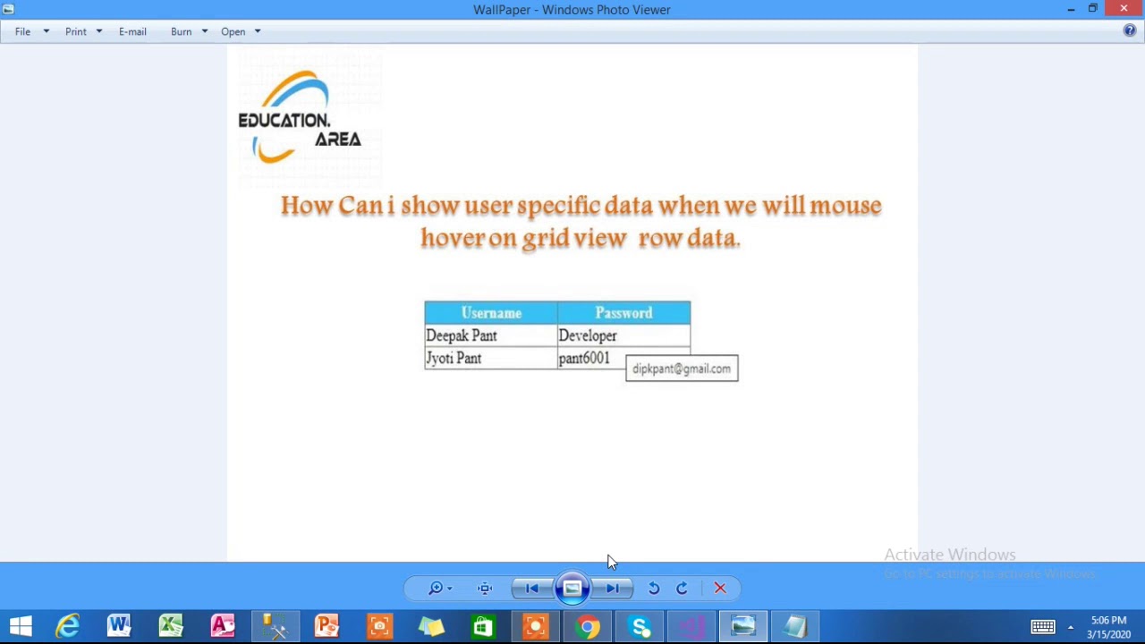Launch Internet Explorer from the taskbar
This screenshot has width=1145, height=644.
(68, 626)
